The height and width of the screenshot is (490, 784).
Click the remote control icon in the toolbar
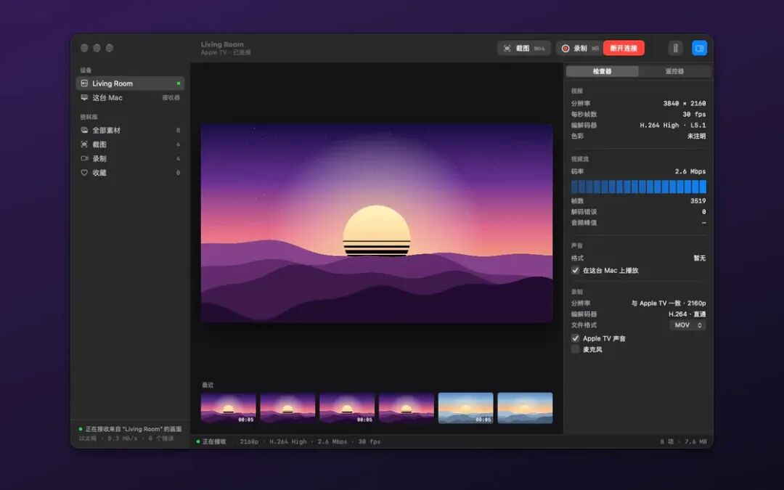[x=676, y=48]
